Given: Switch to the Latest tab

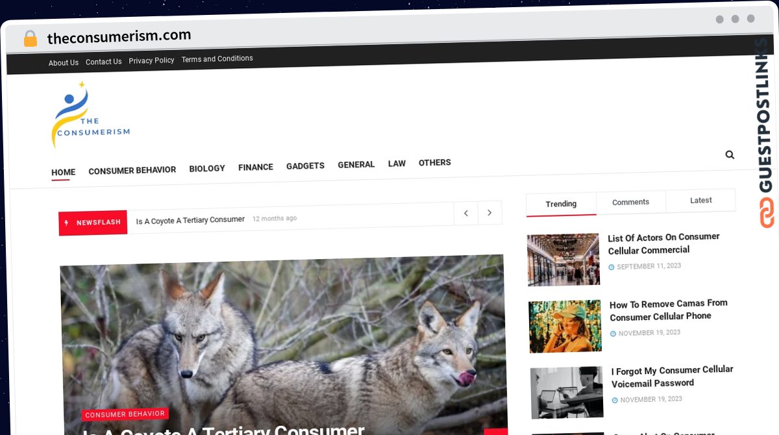Looking at the screenshot, I should [701, 200].
